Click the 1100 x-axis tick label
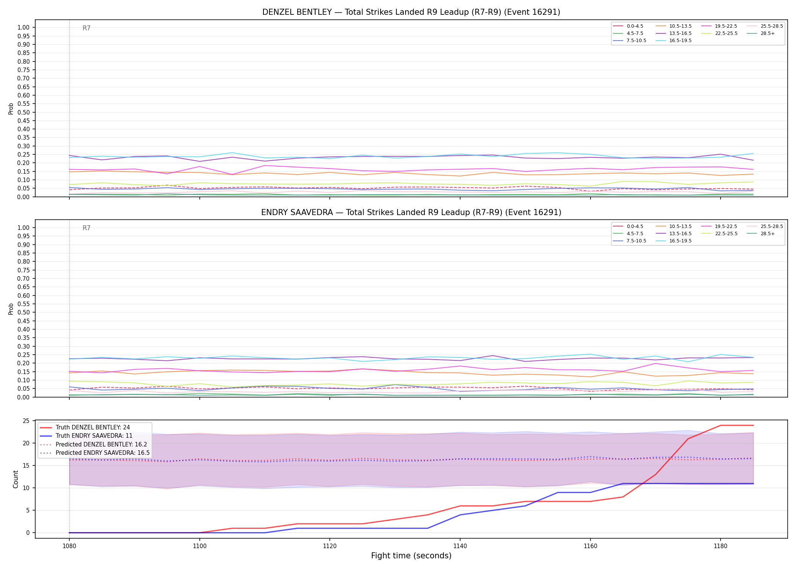Viewport: 796px width, 569px height. (199, 546)
